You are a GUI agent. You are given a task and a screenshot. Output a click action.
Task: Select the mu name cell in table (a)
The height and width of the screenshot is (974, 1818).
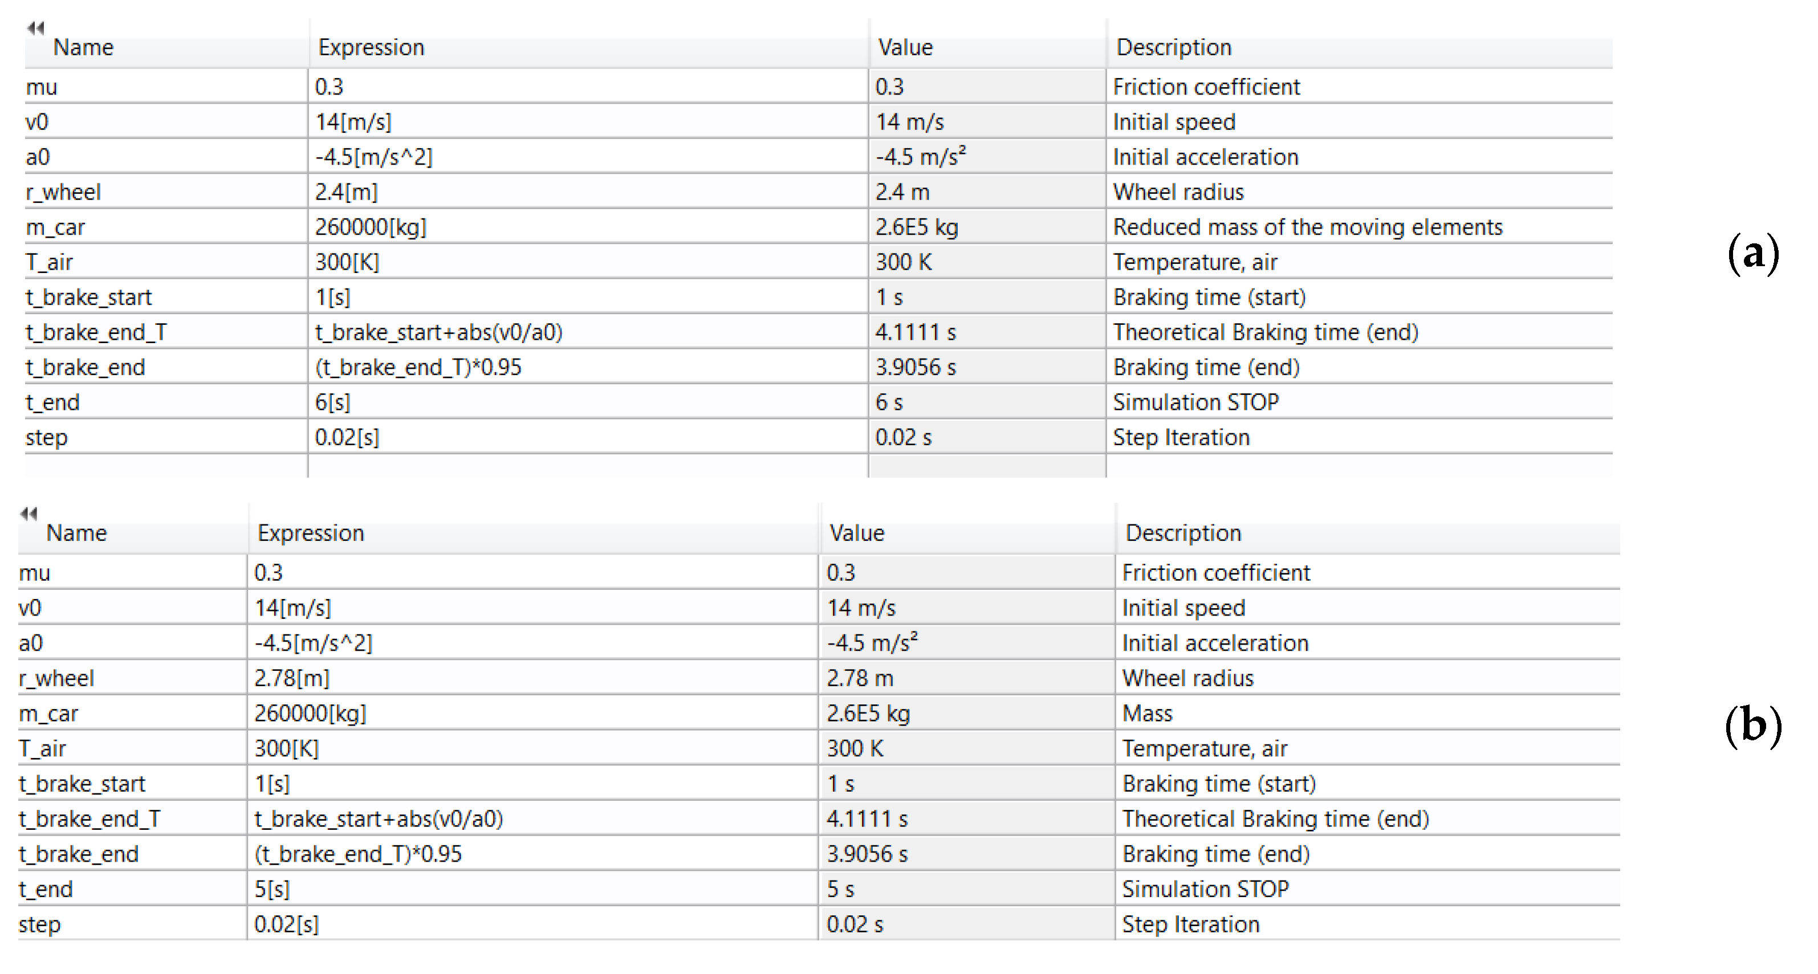pyautogui.click(x=42, y=87)
